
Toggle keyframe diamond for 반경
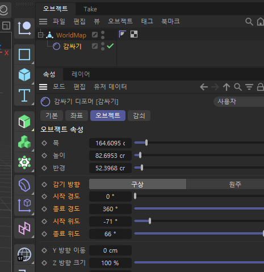click(x=44, y=168)
